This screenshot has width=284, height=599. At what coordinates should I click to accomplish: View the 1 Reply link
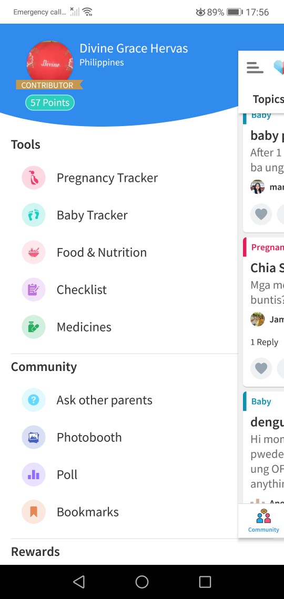tap(264, 342)
